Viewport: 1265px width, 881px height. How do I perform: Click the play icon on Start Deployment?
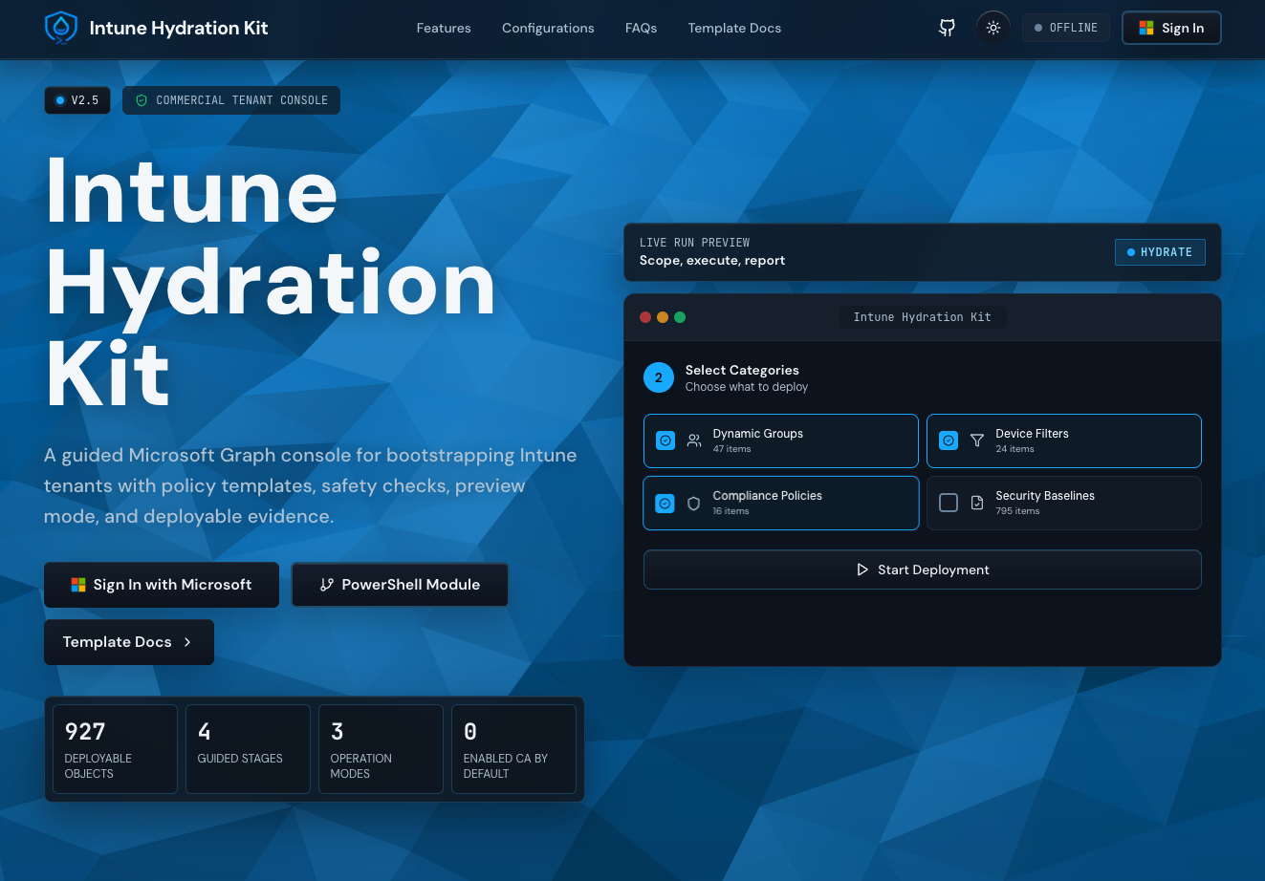[x=863, y=569]
